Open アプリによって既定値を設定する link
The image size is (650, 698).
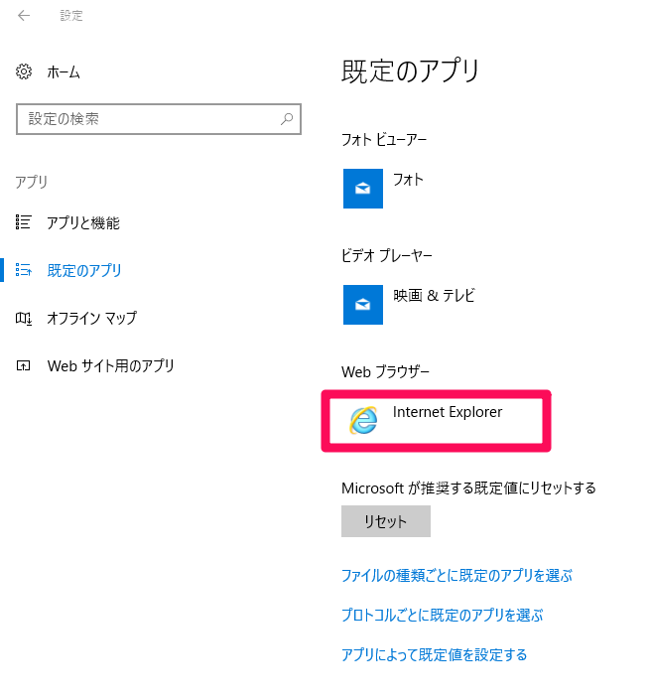(x=435, y=655)
